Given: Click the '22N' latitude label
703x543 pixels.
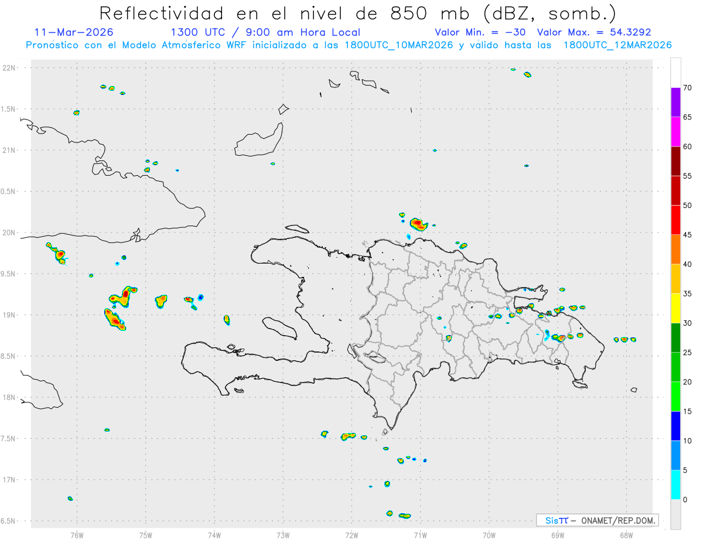Looking at the screenshot, I should (x=9, y=68).
